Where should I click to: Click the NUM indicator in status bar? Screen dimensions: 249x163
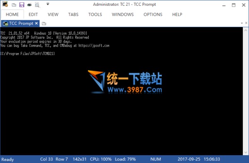point(156,159)
